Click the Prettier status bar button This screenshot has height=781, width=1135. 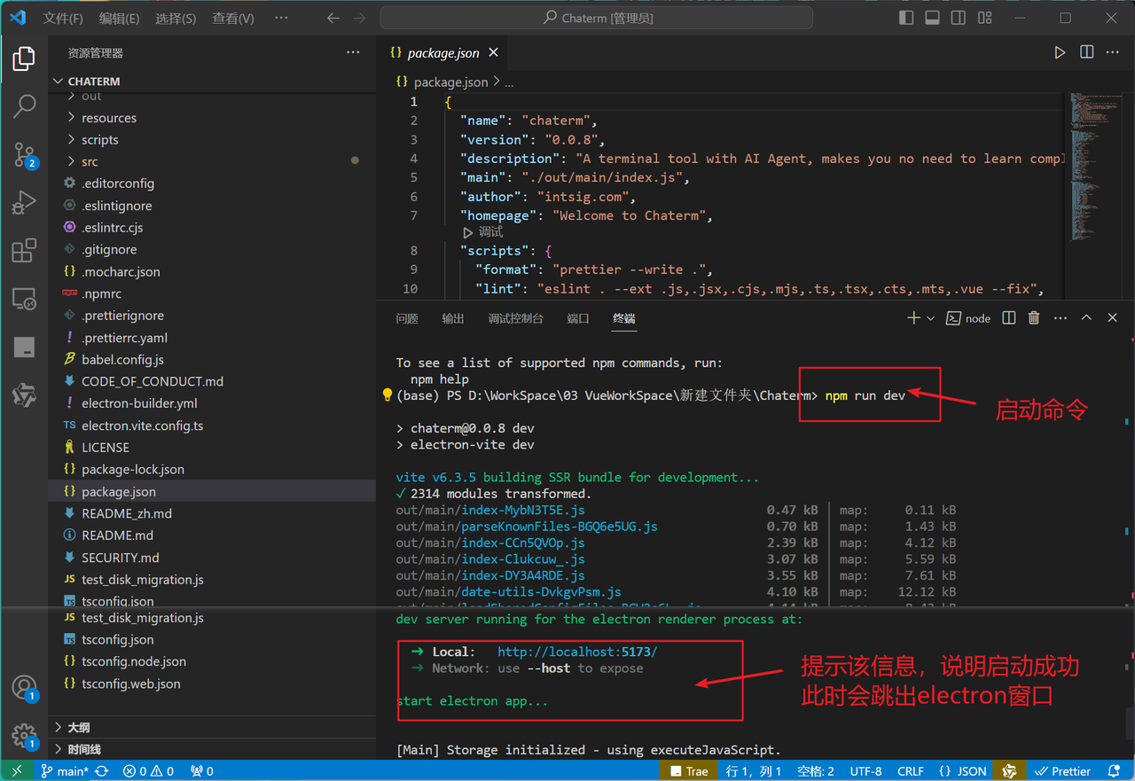click(1063, 771)
